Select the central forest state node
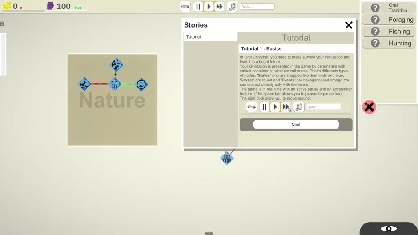Image resolution: width=418 pixels, height=235 pixels. point(115,84)
